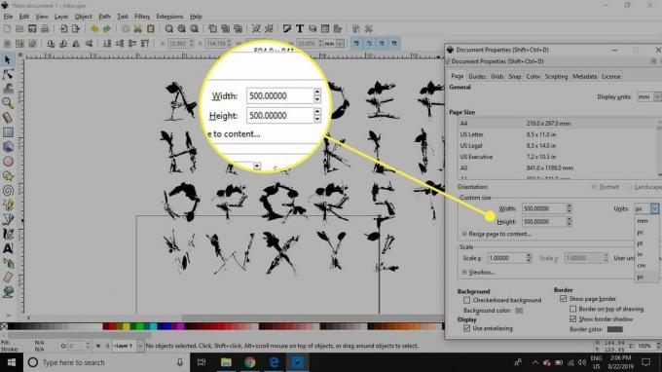The image size is (662, 372).
Task: Select the Spiral tool
Action: pyautogui.click(x=8, y=191)
